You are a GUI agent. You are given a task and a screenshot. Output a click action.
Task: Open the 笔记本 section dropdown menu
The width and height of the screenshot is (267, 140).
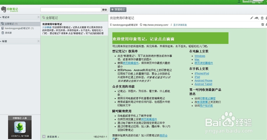(38, 17)
